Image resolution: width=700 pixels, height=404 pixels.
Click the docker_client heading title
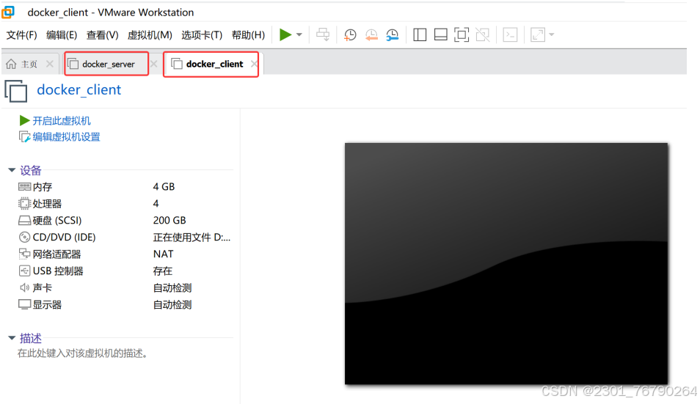tap(79, 89)
